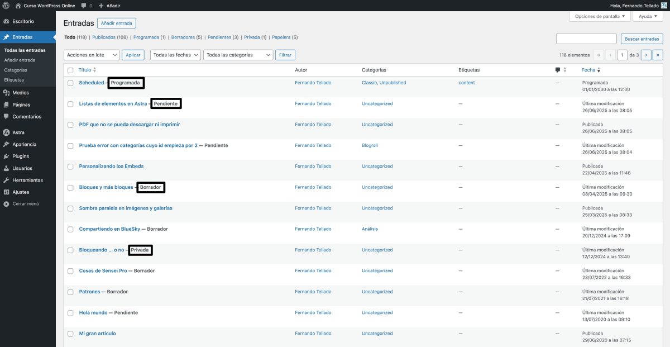Open Páginas icon in sidebar
The height and width of the screenshot is (347, 670).
tap(6, 104)
